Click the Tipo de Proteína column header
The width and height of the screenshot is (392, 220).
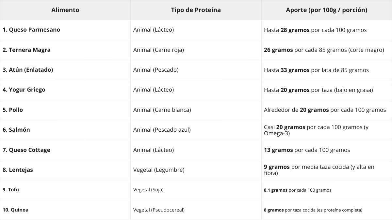pos(196,10)
